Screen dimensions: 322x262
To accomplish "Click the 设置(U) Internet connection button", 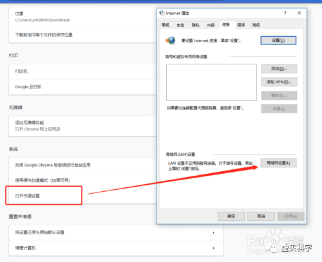I will pos(278,41).
